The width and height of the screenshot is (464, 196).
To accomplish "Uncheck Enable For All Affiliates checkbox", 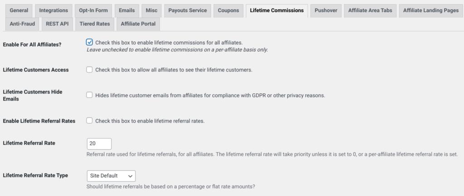I will click(x=89, y=42).
